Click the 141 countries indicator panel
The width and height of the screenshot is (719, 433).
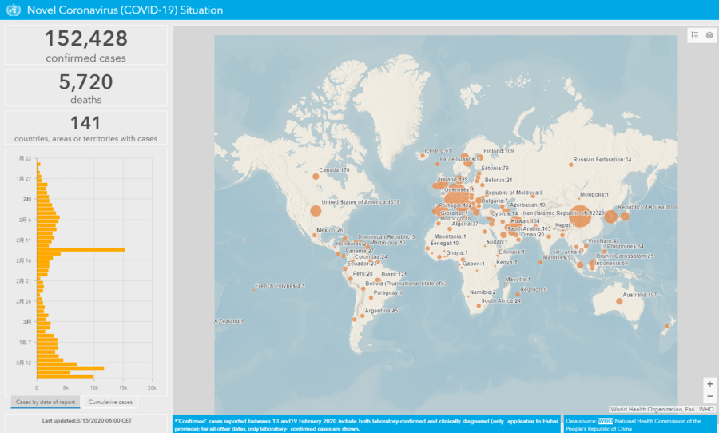tap(85, 129)
